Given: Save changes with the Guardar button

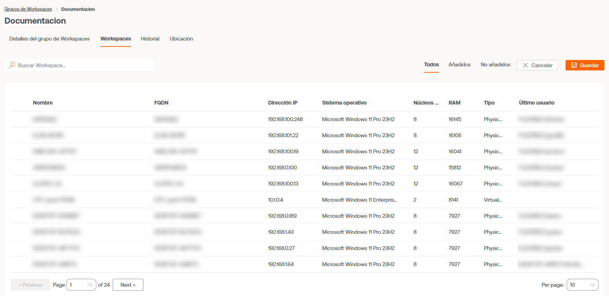Looking at the screenshot, I should tap(585, 65).
